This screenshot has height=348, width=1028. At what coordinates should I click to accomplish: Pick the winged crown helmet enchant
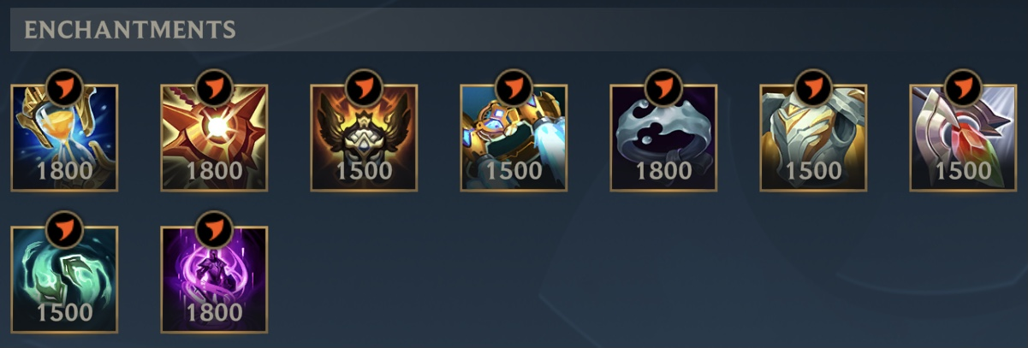coord(364,138)
